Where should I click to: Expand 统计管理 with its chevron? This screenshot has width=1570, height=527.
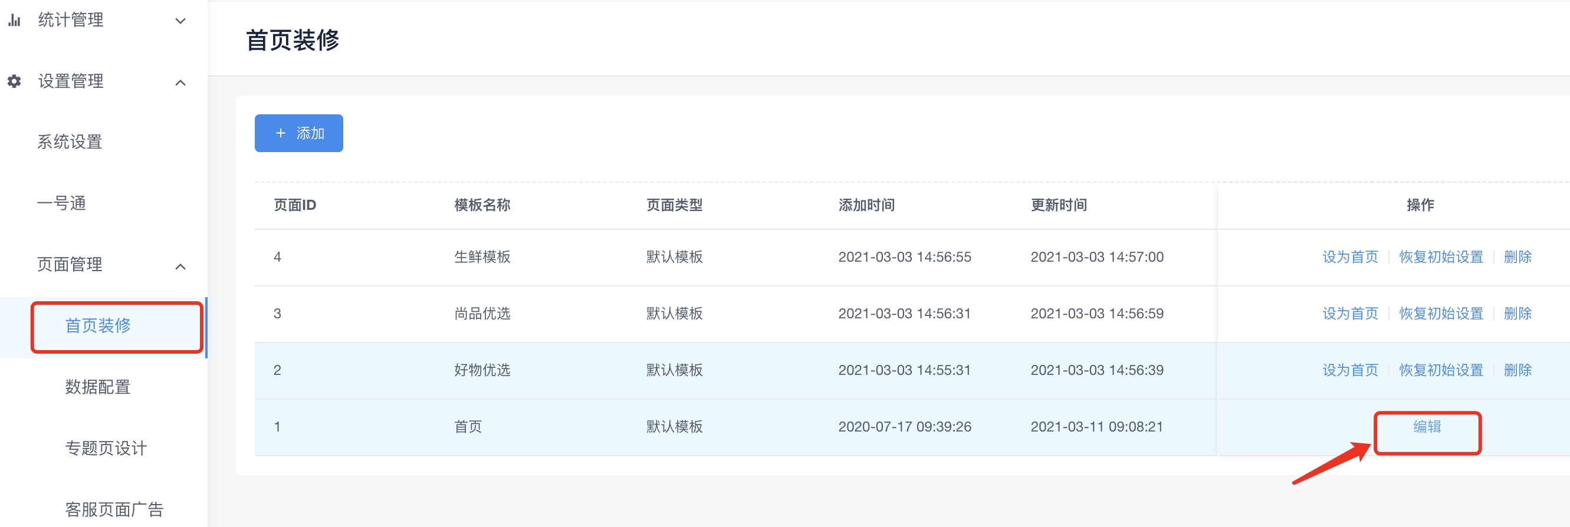pyautogui.click(x=180, y=21)
